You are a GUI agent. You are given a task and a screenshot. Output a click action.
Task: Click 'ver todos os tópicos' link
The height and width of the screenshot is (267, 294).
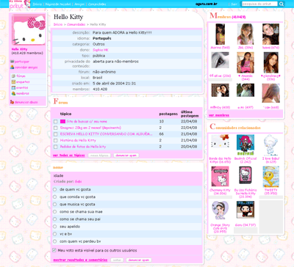tap(69, 156)
